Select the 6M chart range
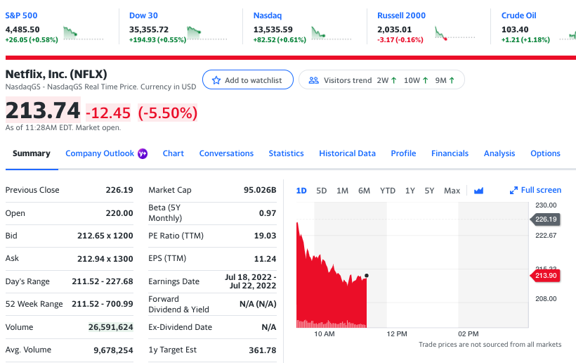Viewport: 576px width, 363px height. 364,191
